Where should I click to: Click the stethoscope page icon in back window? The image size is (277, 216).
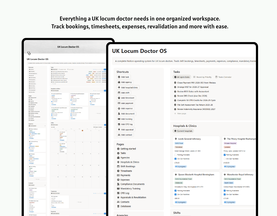(x=29, y=53)
